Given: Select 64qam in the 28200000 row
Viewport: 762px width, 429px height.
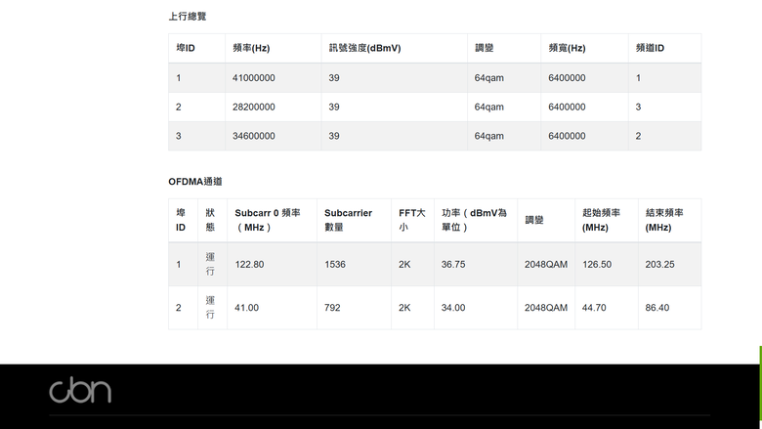Looking at the screenshot, I should coord(488,107).
